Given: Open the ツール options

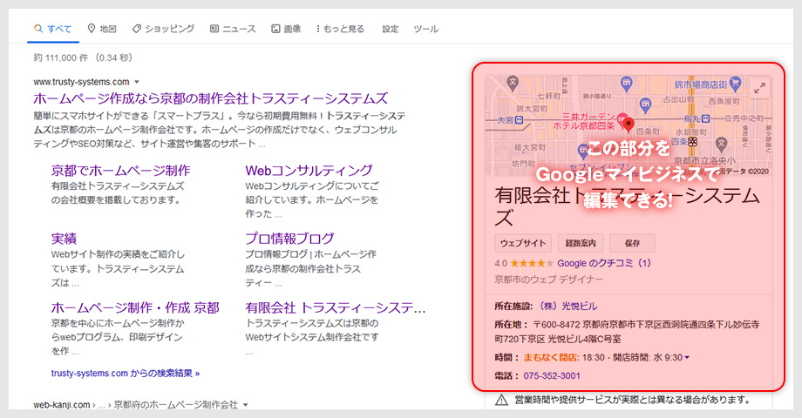Looking at the screenshot, I should coord(425,29).
